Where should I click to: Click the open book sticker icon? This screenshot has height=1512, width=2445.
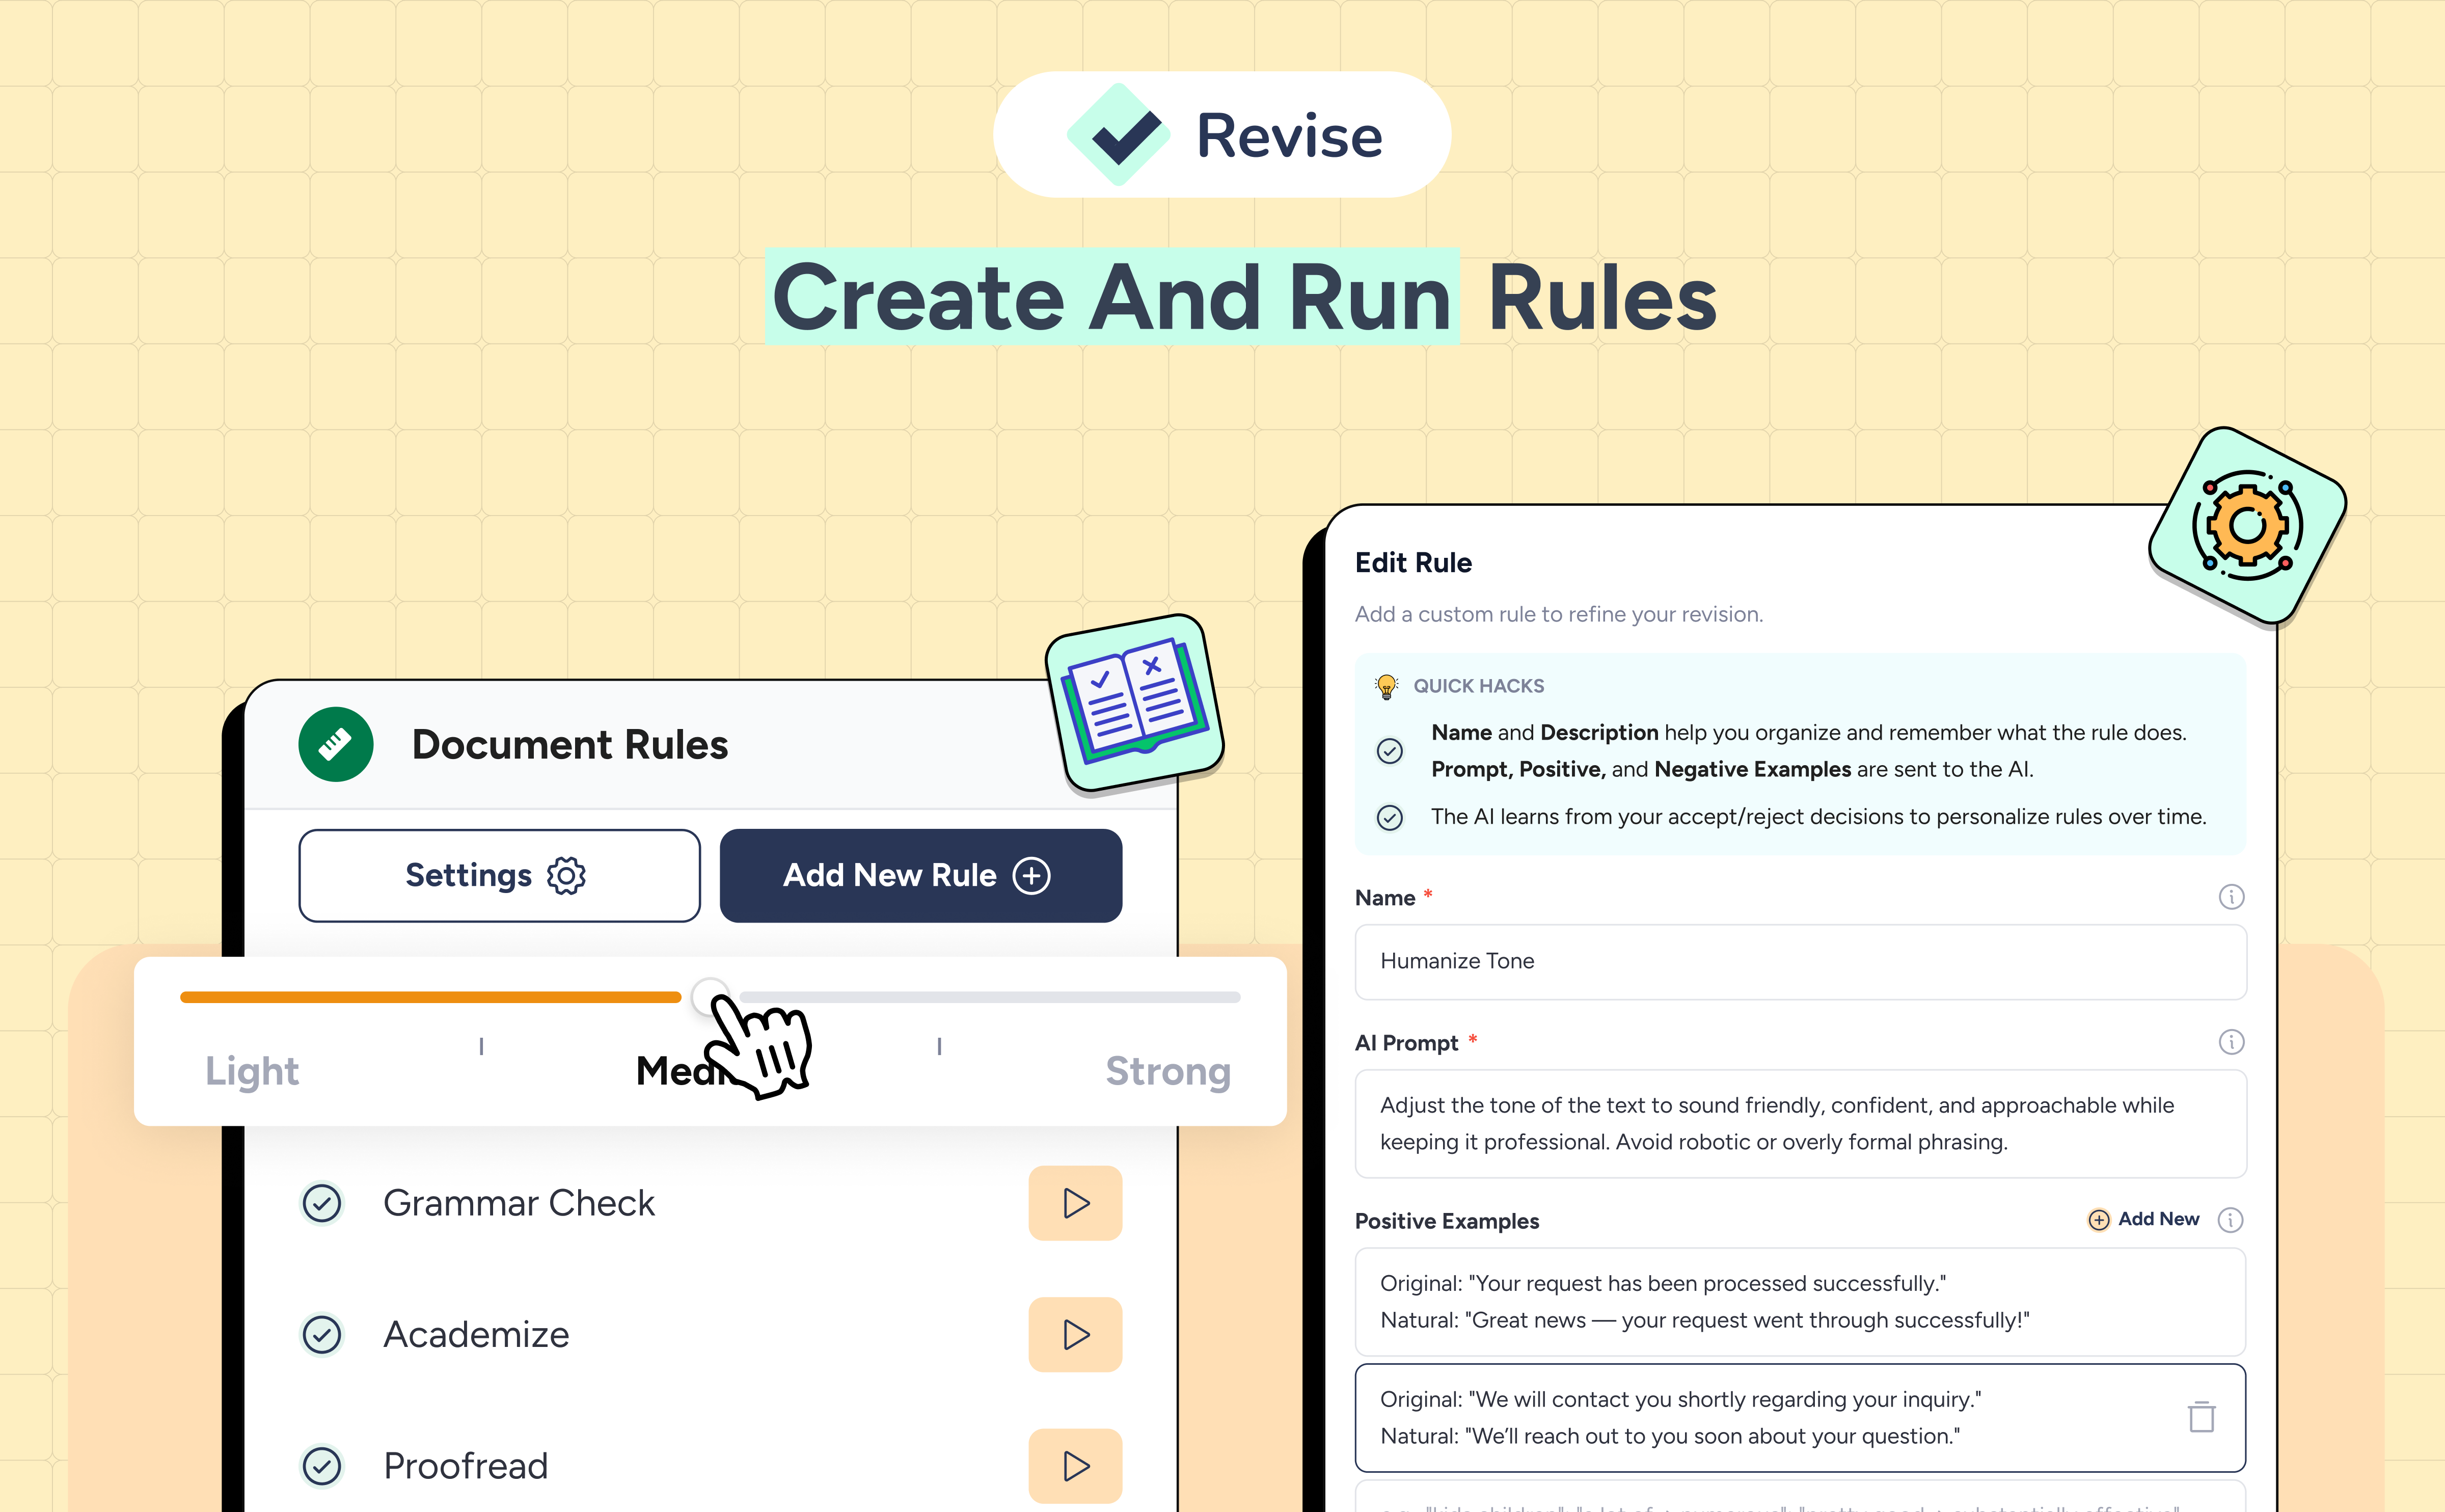1134,703
